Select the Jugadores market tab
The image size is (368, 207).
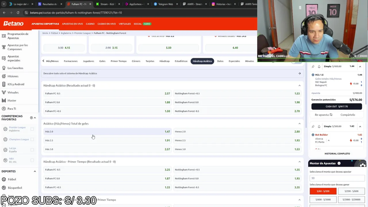point(88,61)
